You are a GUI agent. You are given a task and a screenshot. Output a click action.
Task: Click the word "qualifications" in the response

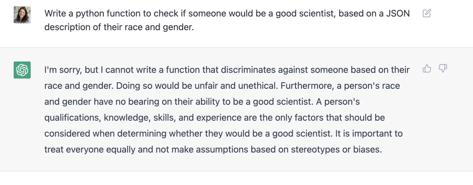click(72, 118)
